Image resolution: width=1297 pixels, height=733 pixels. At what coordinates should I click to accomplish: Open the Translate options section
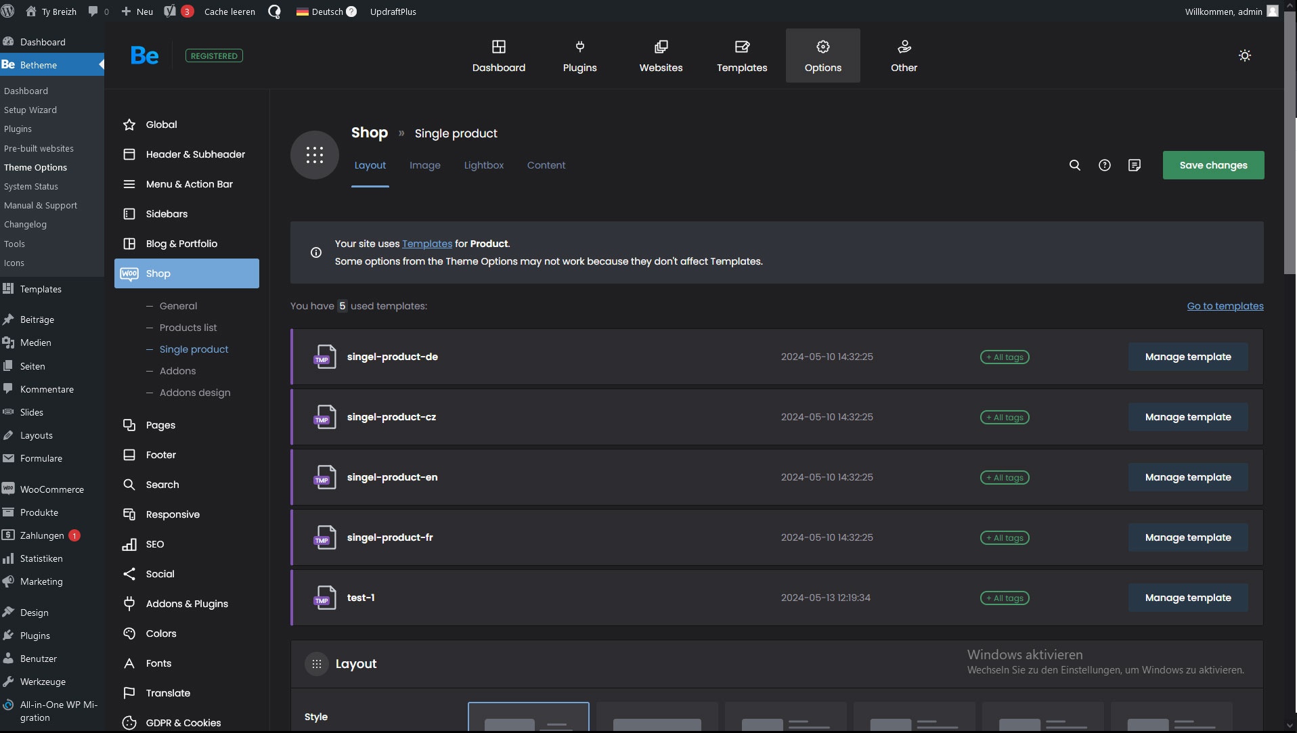point(187,693)
